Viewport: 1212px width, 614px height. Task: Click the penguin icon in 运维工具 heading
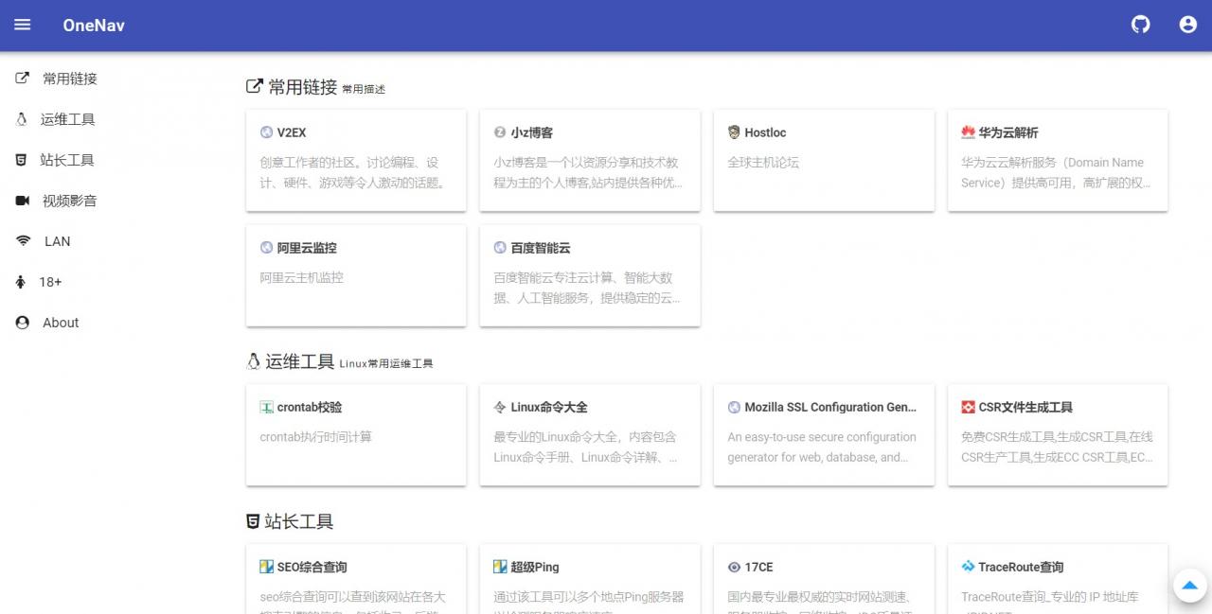click(253, 360)
